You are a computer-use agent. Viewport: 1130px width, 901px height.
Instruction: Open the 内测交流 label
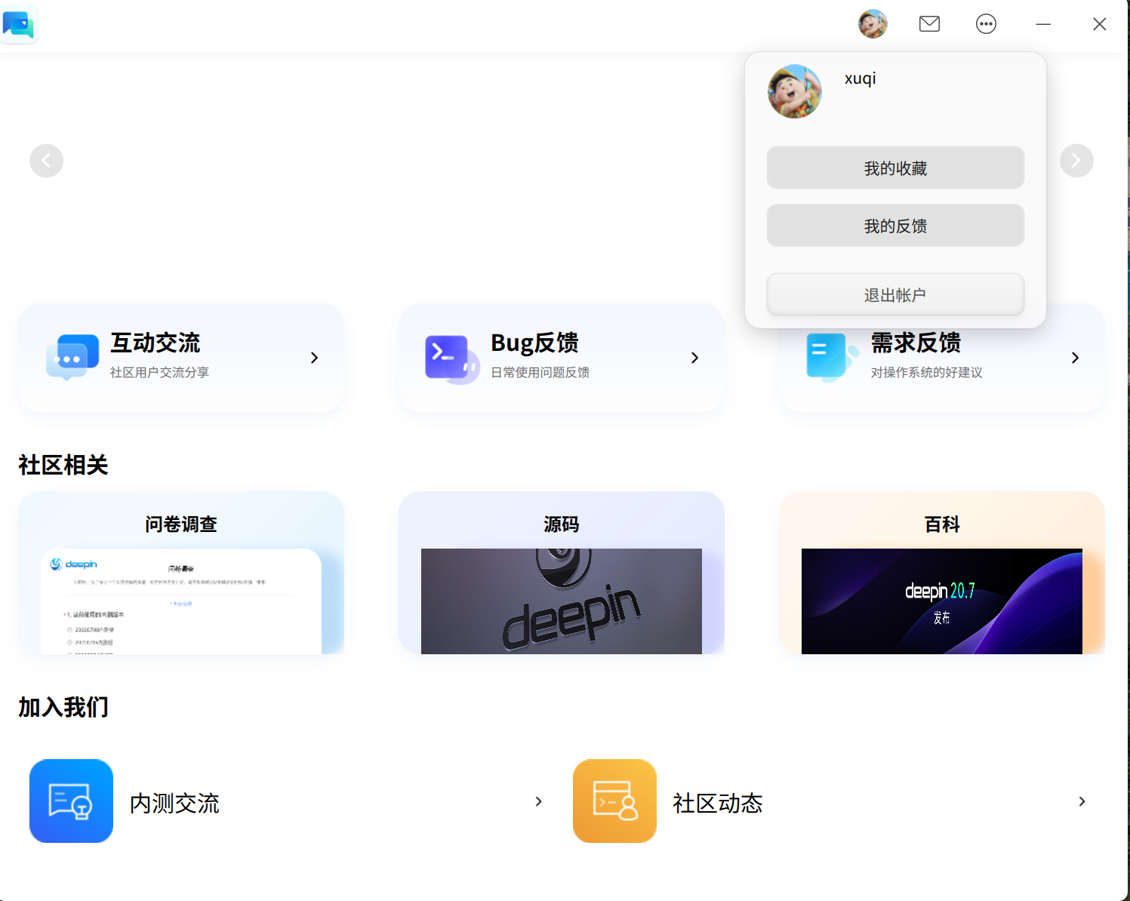pos(174,803)
